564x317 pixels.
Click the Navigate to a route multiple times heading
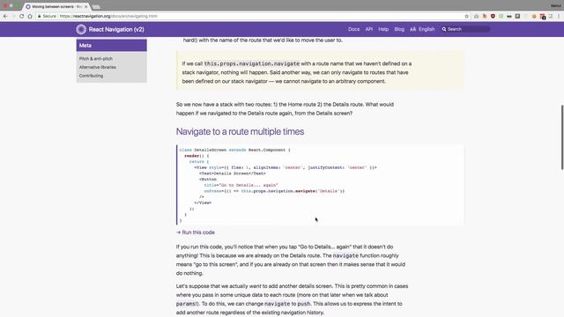(x=240, y=131)
